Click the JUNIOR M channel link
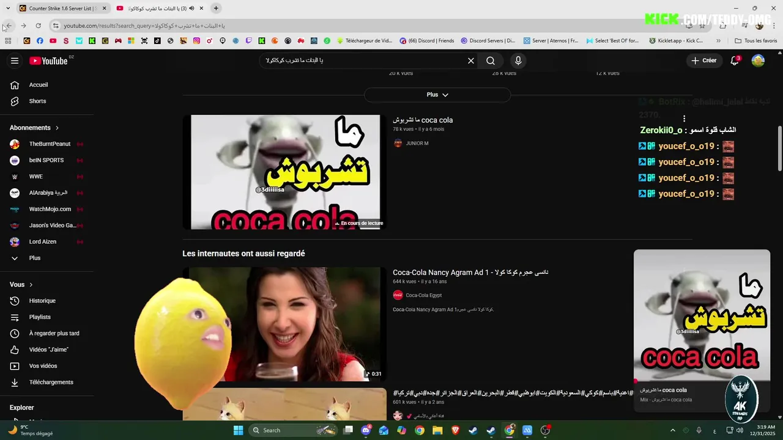The height and width of the screenshot is (440, 783). tap(417, 143)
